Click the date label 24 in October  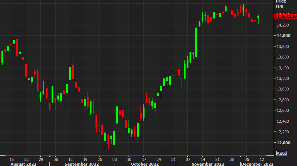coord(159,159)
